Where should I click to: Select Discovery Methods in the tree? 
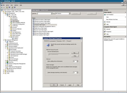17,29
